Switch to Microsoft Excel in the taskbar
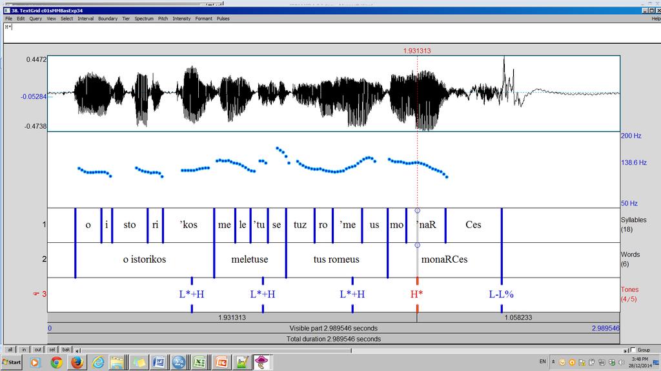The width and height of the screenshot is (661, 371). (x=200, y=362)
